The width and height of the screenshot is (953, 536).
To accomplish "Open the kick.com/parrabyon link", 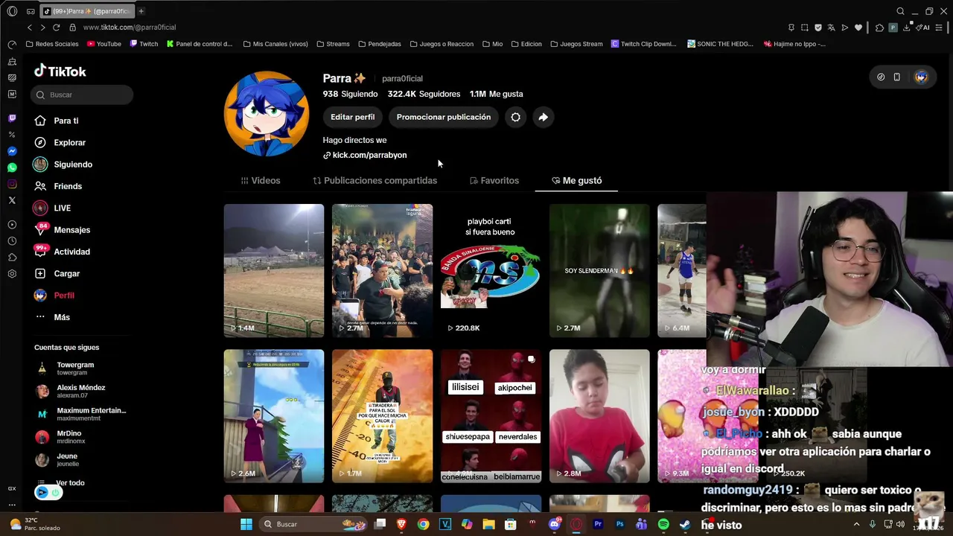I will pos(365,155).
